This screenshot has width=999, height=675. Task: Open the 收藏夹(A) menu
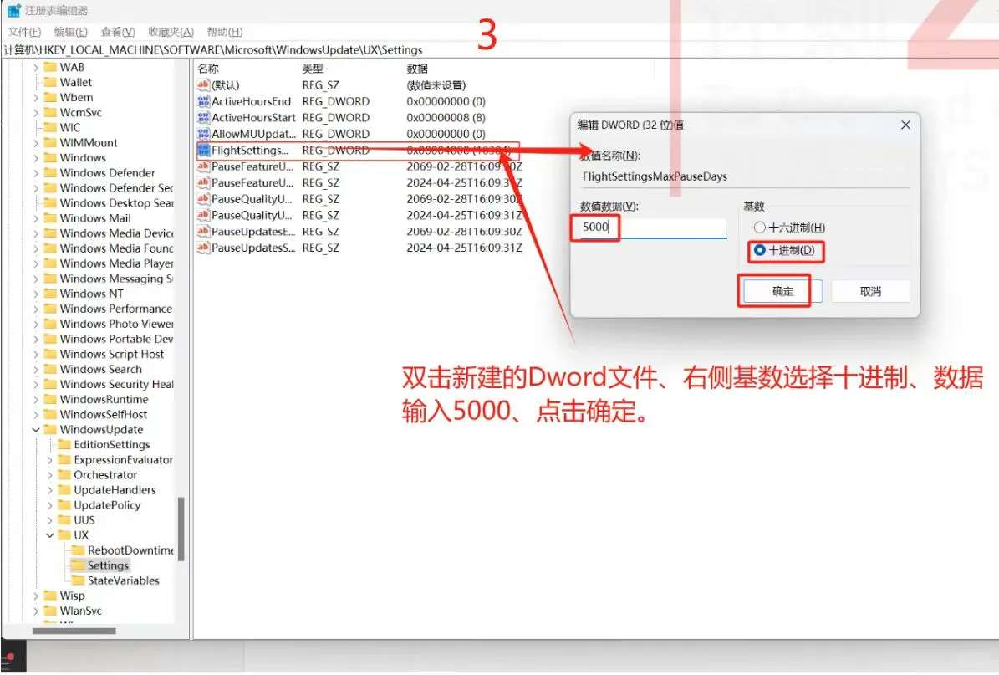pyautogui.click(x=171, y=32)
